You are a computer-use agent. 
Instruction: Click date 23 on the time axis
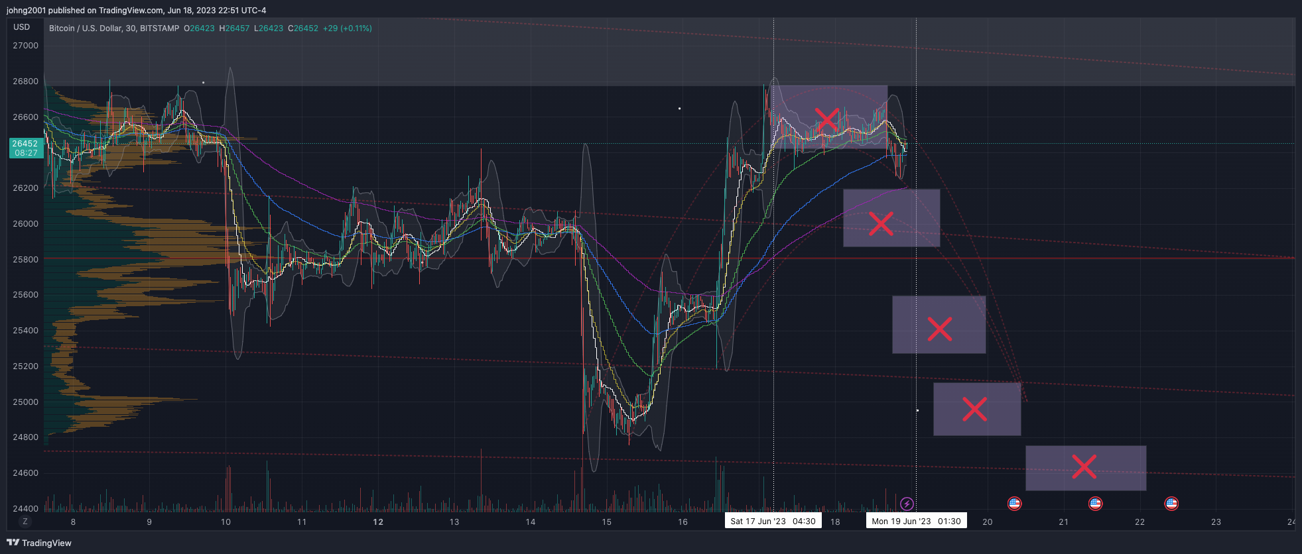(x=1216, y=522)
